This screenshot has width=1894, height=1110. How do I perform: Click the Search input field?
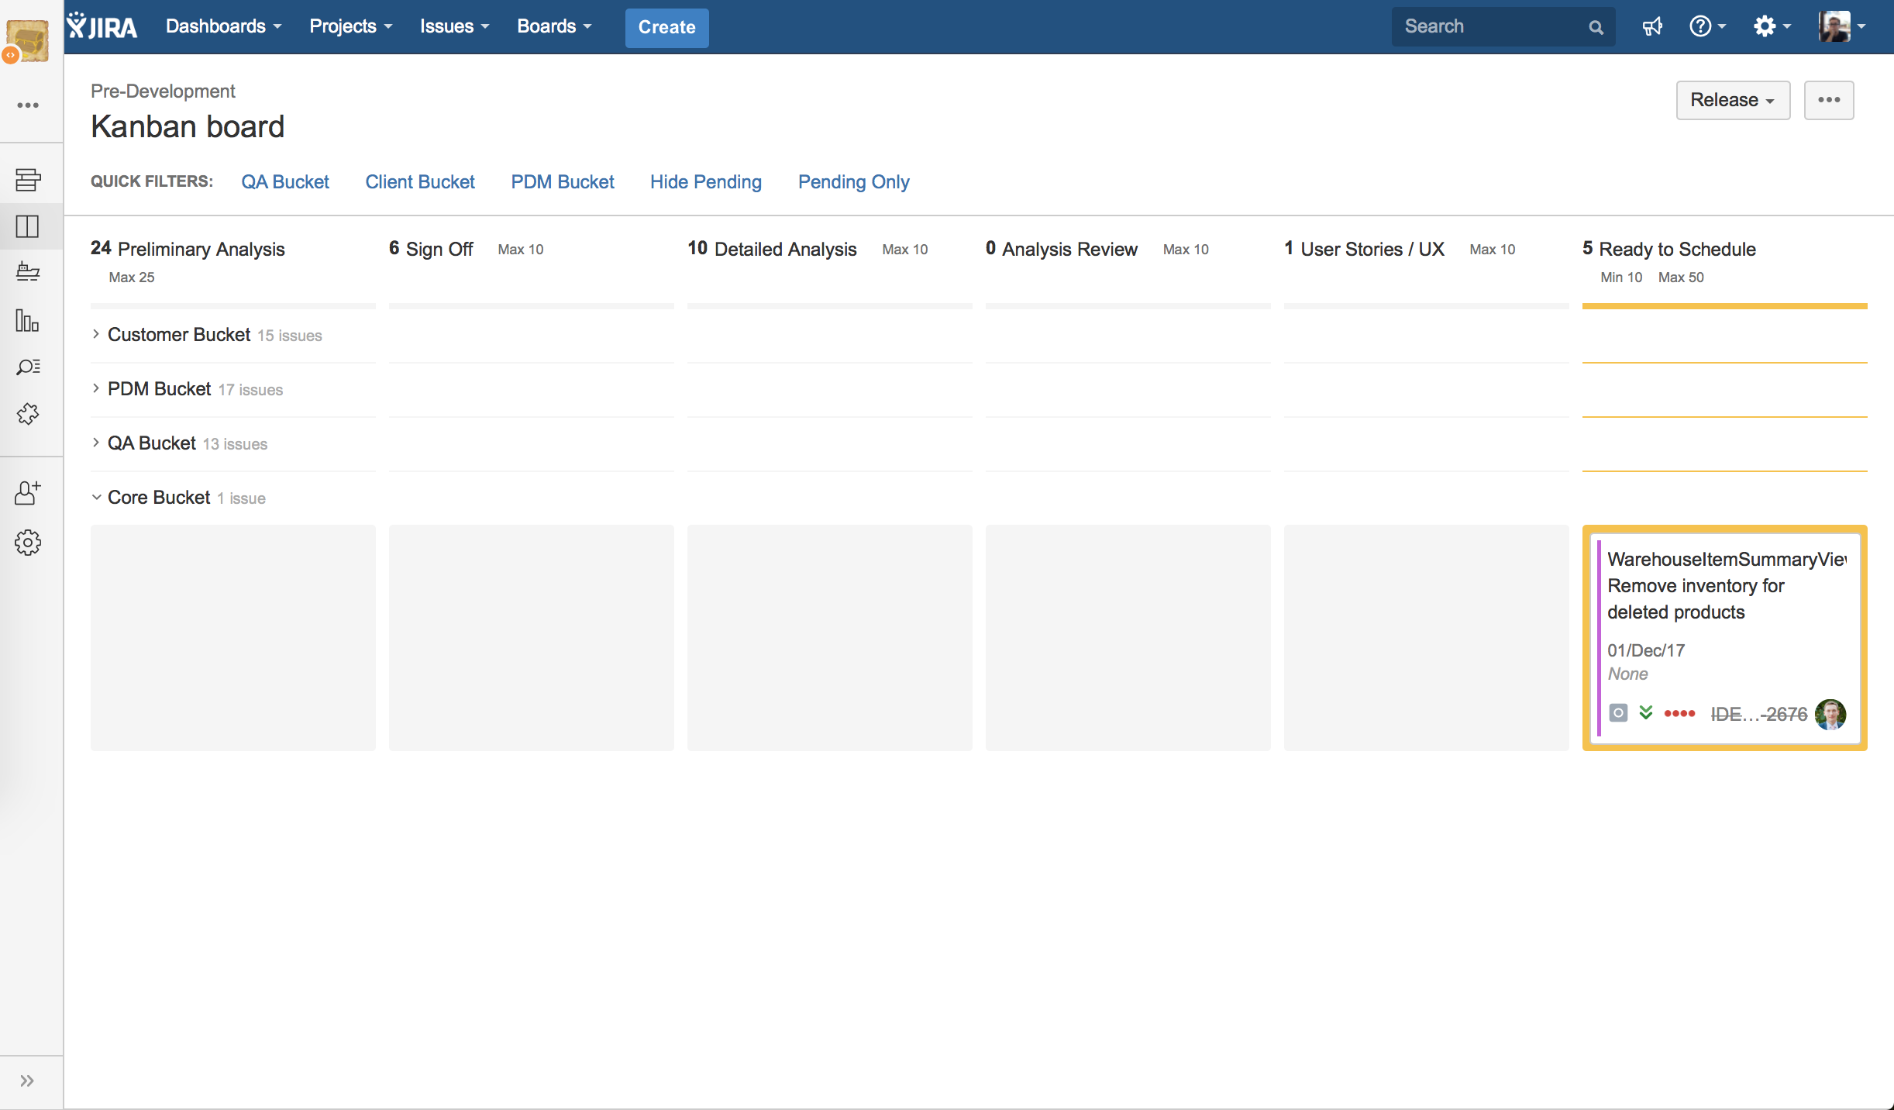1493,26
